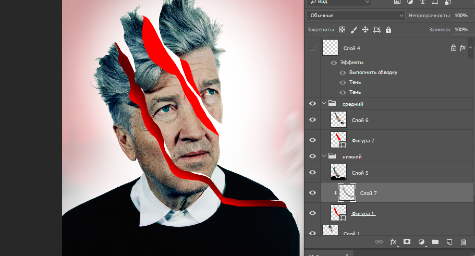Click the Непрозрачность opacity value field
Viewport: 475px width, 256px height.
click(x=462, y=16)
